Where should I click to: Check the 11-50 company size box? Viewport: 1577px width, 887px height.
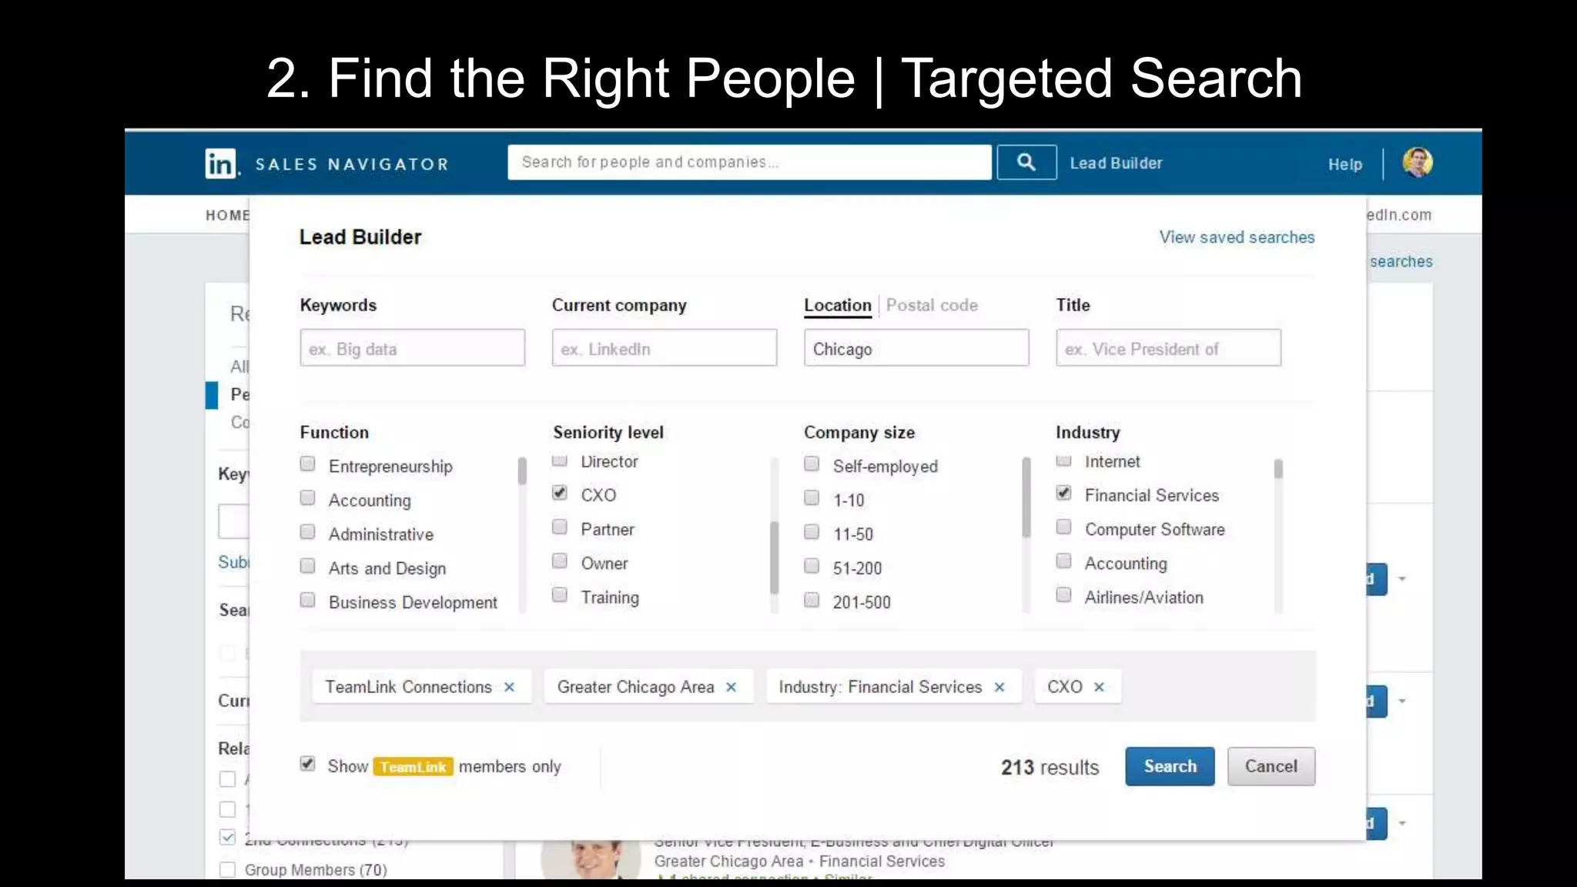coord(812,531)
